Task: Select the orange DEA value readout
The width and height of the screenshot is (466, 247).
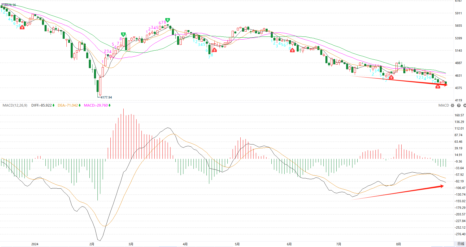Action: (x=69, y=105)
